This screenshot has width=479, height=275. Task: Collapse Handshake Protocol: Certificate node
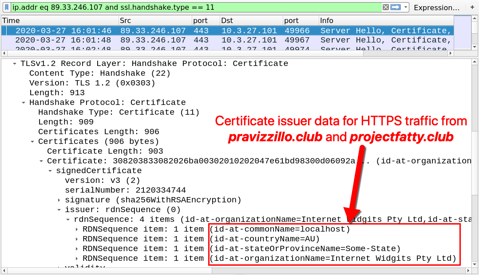coord(23,102)
